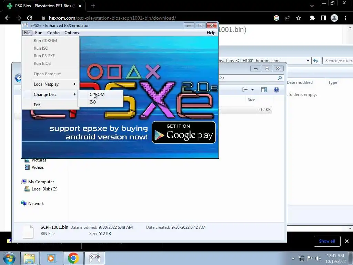
Task: Expand the Change Disc submenu
Action: tap(51, 95)
